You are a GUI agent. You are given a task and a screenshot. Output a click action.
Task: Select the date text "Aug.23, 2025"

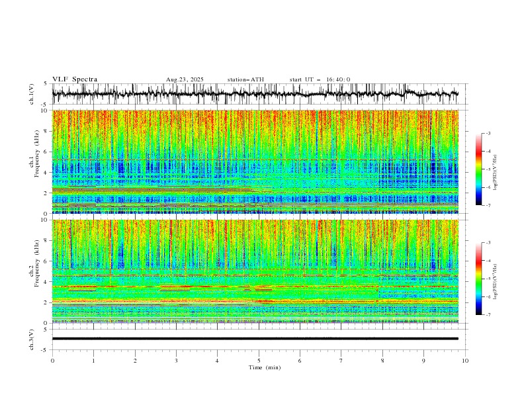pyautogui.click(x=185, y=79)
